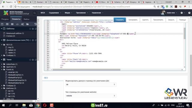Click the Помощь! button
192x108 pixels.
click(x=182, y=20)
